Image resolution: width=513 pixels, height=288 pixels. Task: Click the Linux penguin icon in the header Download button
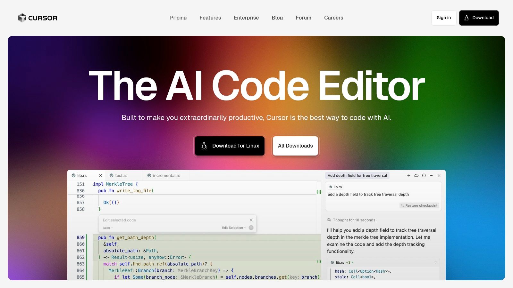(467, 18)
